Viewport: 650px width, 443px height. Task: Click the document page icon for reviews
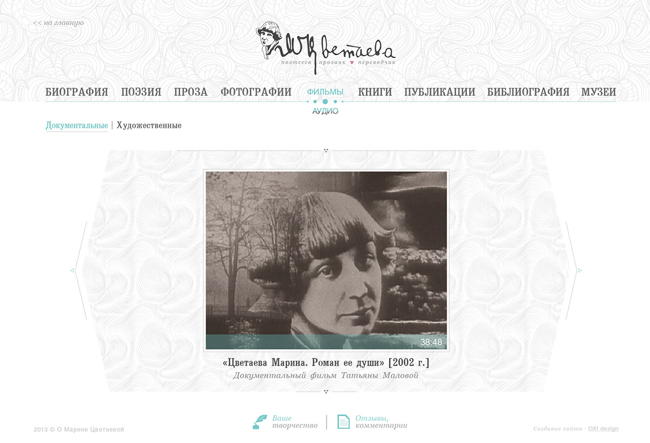343,421
